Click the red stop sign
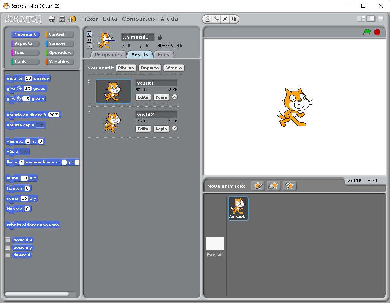This screenshot has width=390, height=303. pos(377,32)
